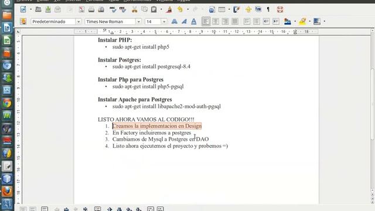Screen dimensions: 375x211
Task: Click the line 'sudo apt-get install php5-pgsql'
Action: (148, 86)
